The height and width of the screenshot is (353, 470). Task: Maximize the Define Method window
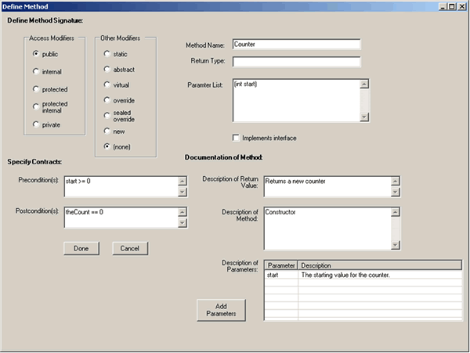point(452,6)
